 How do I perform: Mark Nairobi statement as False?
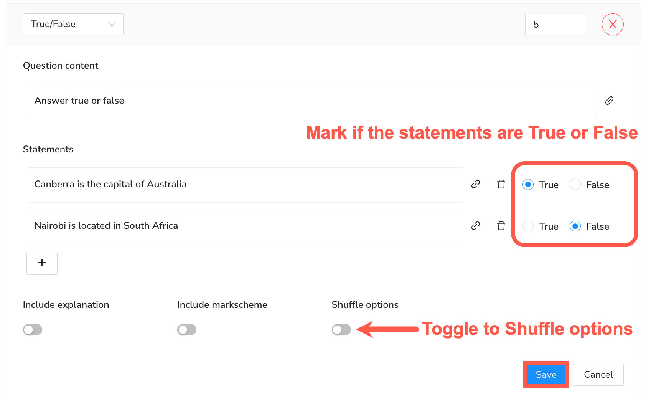click(x=575, y=226)
